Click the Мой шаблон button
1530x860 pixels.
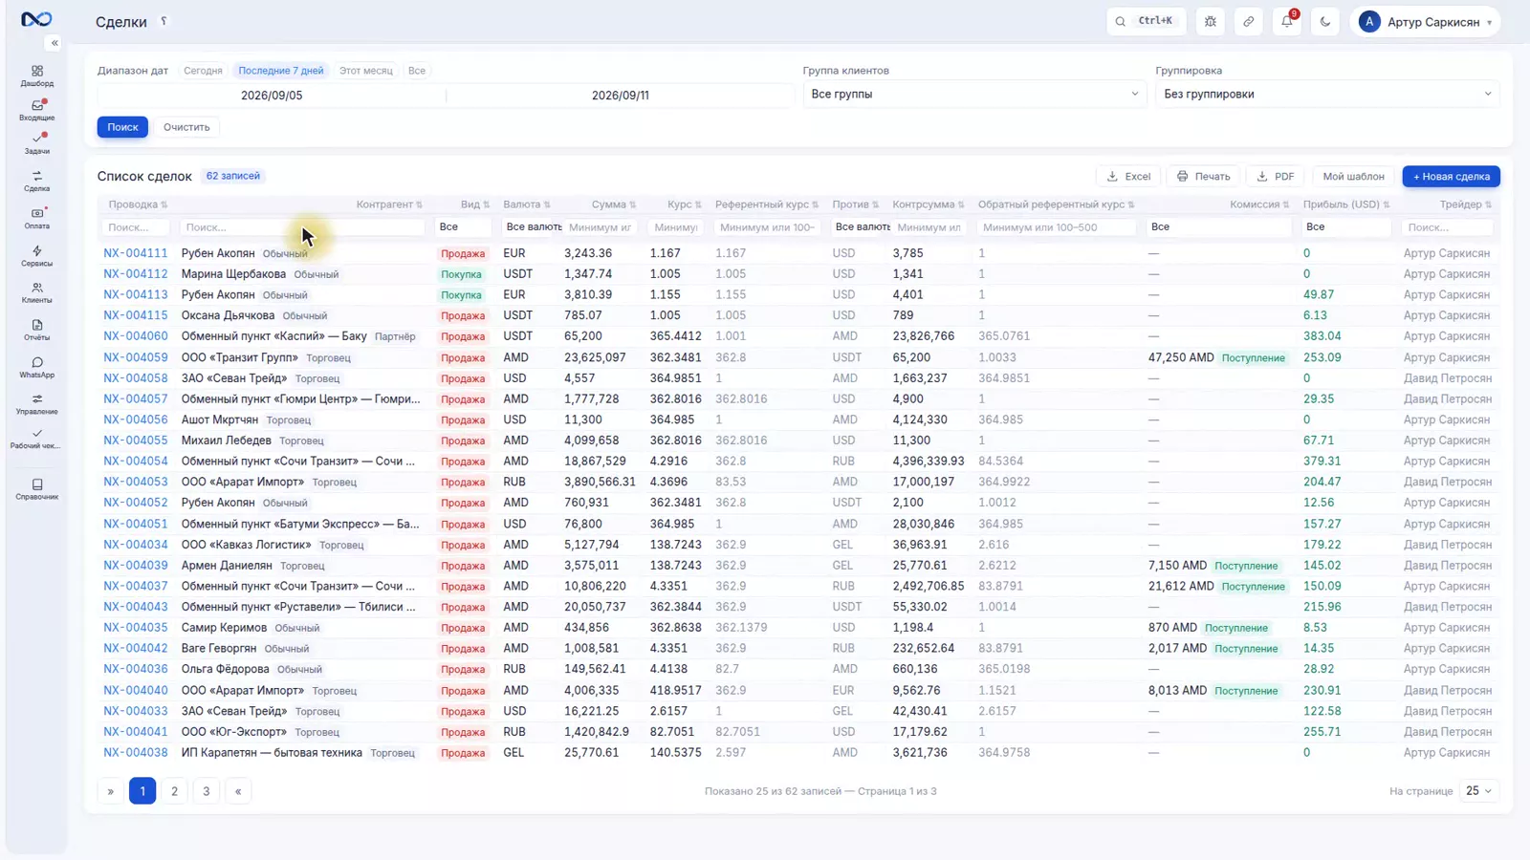1353,177
